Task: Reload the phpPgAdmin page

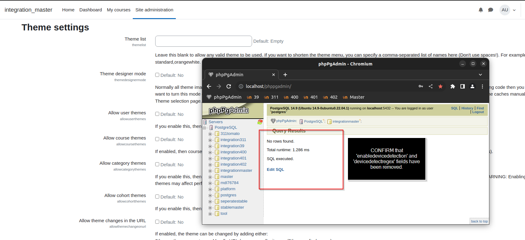Action: click(x=229, y=86)
